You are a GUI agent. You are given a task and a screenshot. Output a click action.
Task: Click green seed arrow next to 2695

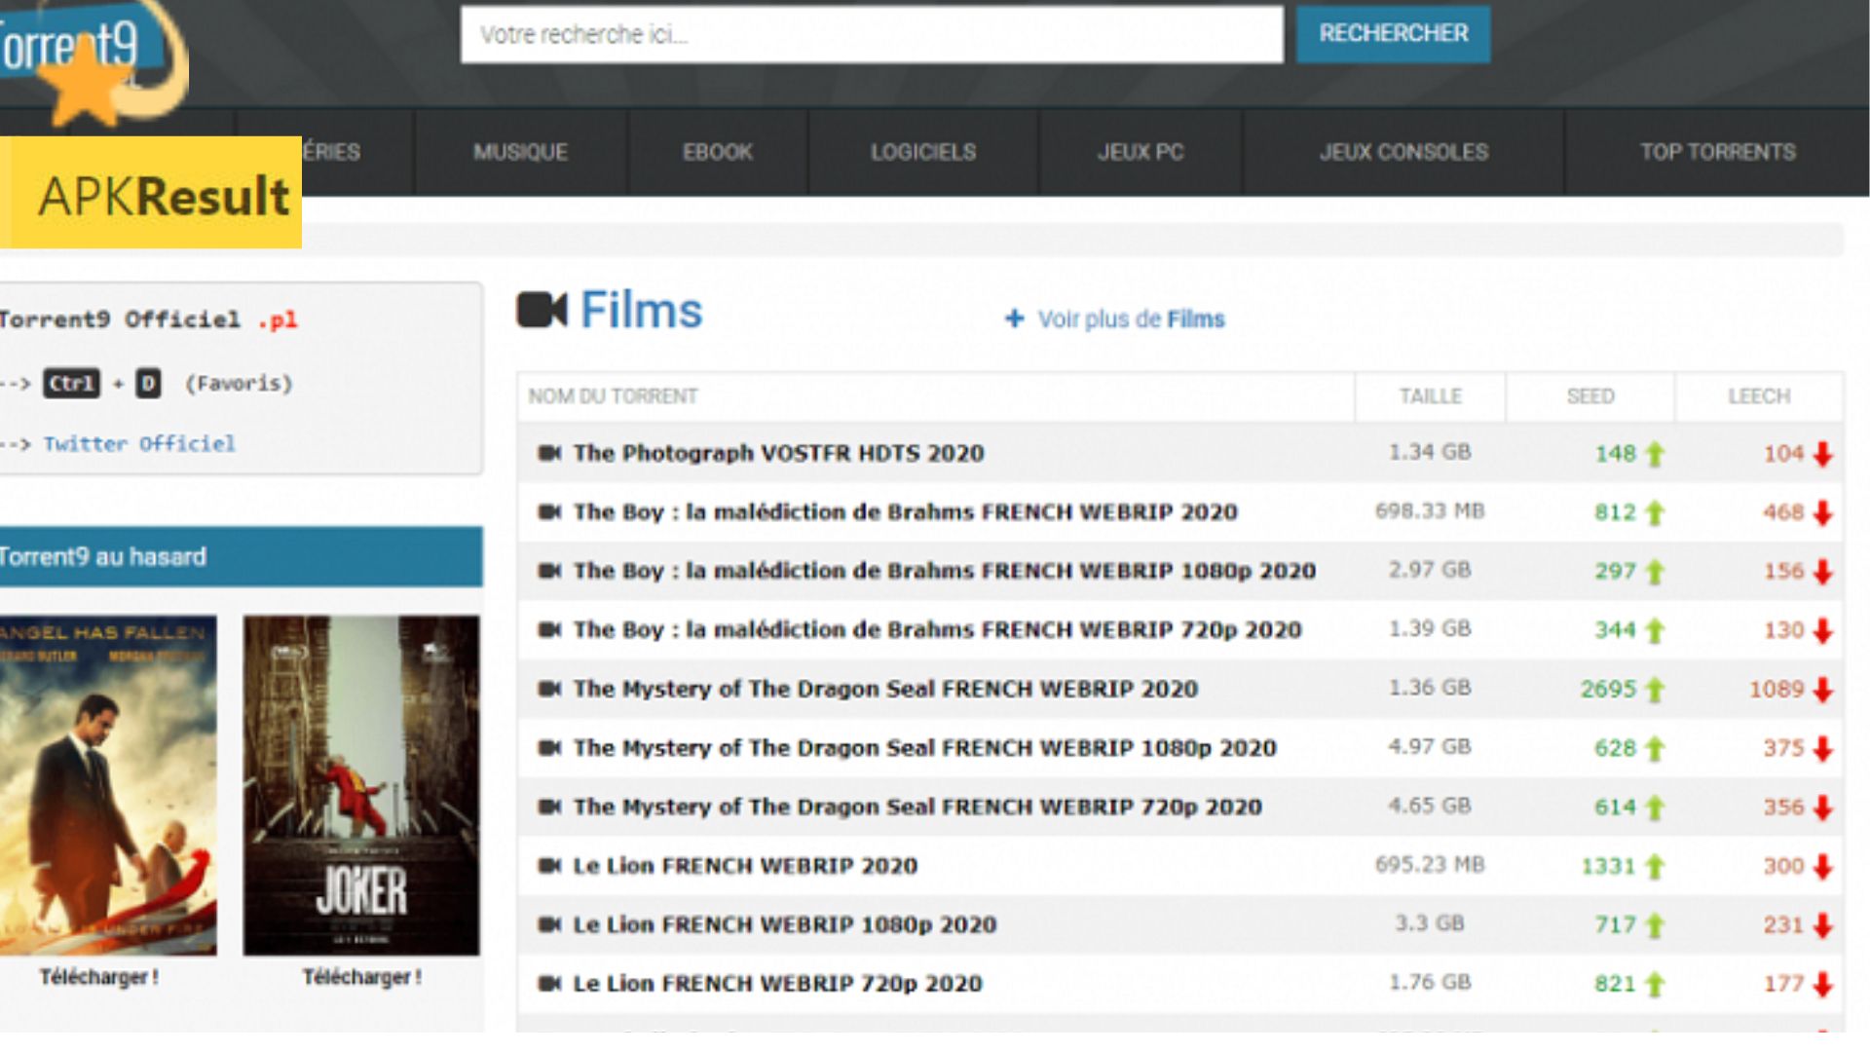[1654, 690]
